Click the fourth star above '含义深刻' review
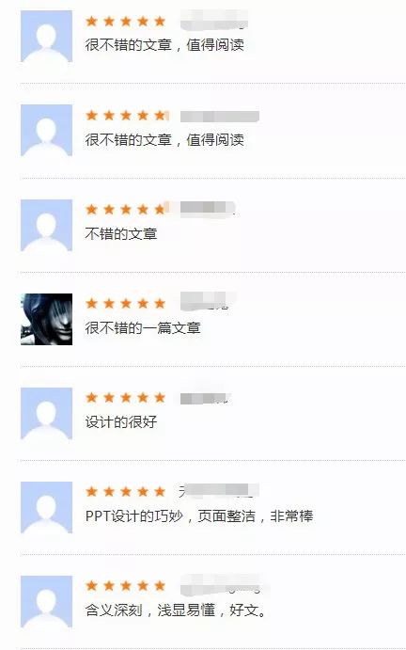This screenshot has height=650, width=406. (143, 586)
